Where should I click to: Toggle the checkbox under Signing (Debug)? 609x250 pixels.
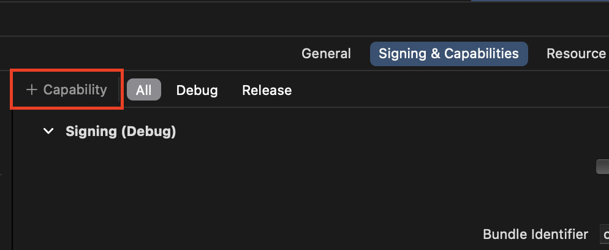pyautogui.click(x=603, y=167)
